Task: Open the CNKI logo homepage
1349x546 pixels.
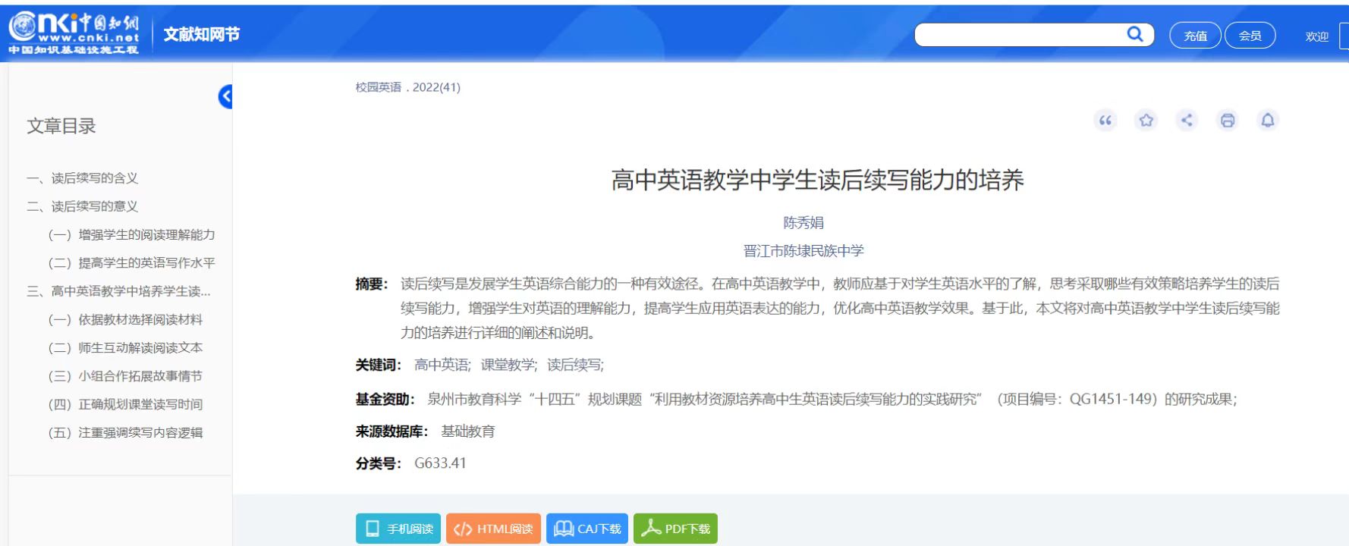Action: (74, 33)
